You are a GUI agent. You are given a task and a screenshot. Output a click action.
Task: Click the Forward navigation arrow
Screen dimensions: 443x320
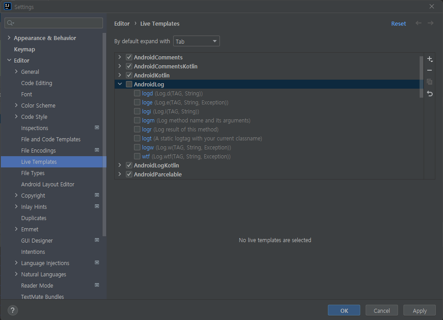tap(430, 23)
